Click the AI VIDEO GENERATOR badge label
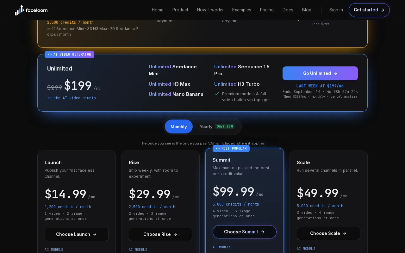The width and height of the screenshot is (405, 253). click(72, 55)
